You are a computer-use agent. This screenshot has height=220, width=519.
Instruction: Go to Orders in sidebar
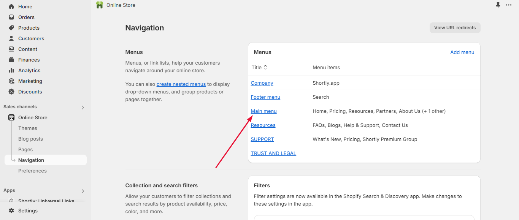(x=26, y=17)
